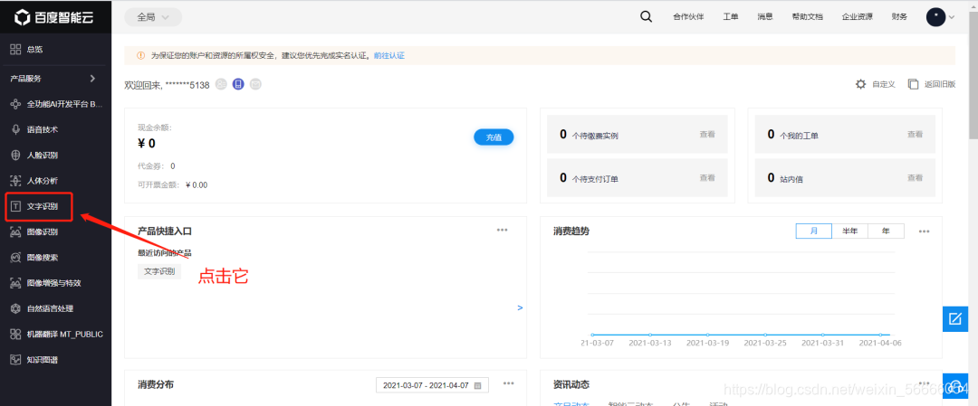Click the 知识图谱 sidebar icon
Image resolution: width=978 pixels, height=406 pixels.
click(x=16, y=360)
